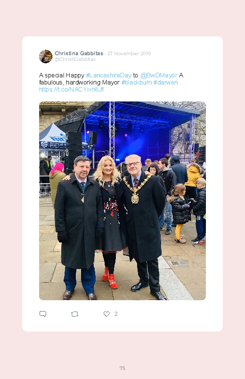Open the 27 November 2019 timestamp
The image size is (245, 379).
coord(129,53)
